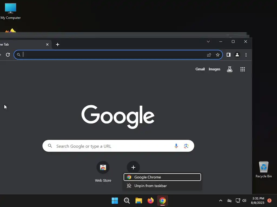Select the Recycle Bin desktop icon
The image size is (277, 207).
[x=263, y=170]
